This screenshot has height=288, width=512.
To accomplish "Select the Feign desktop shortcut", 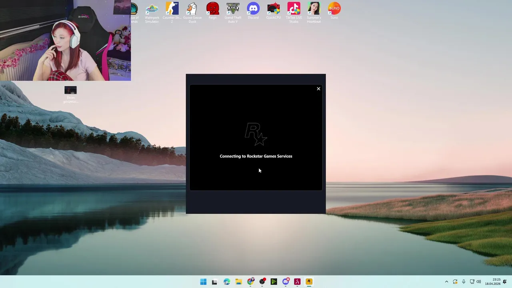I will 212,11.
